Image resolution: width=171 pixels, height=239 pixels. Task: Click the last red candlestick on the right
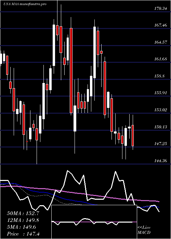(x=133, y=136)
